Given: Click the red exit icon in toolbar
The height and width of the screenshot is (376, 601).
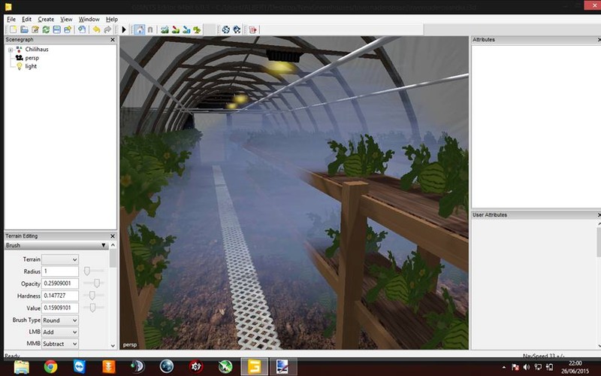Looking at the screenshot, I should (x=252, y=29).
